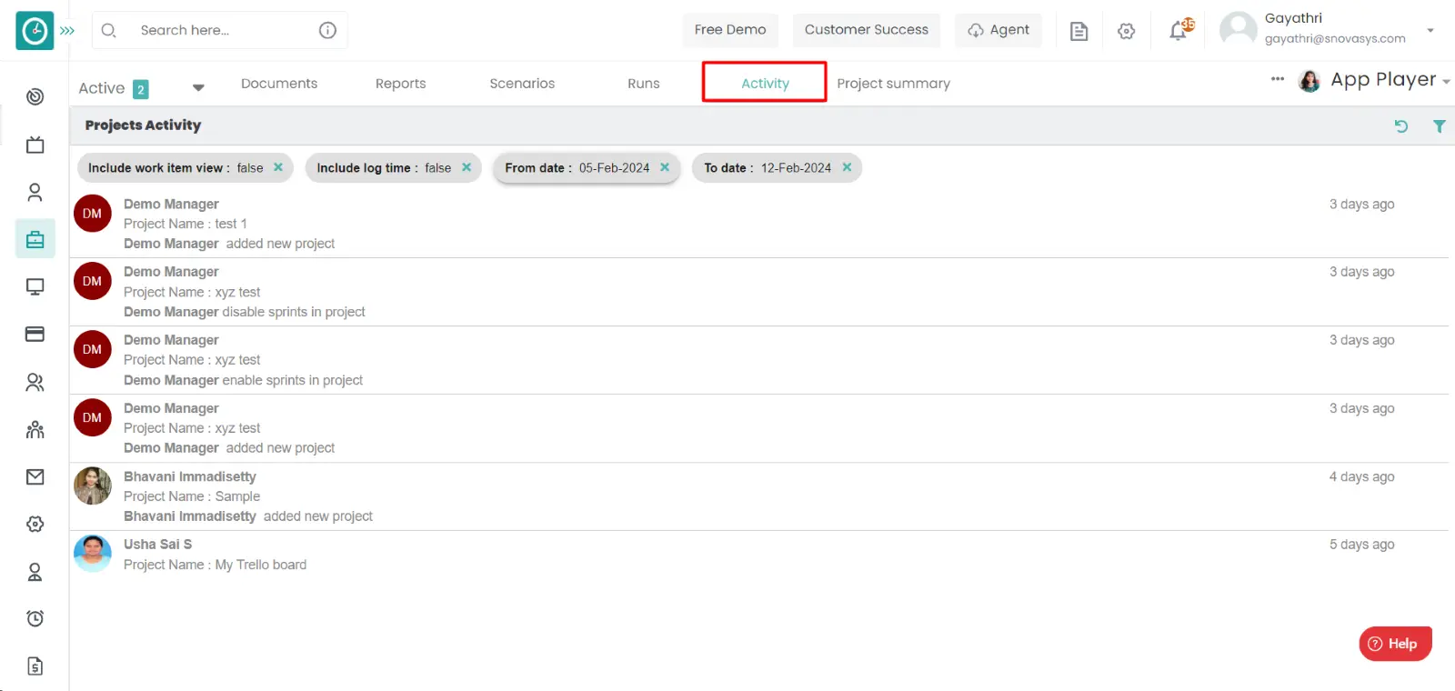Switch to Reports tab
The width and height of the screenshot is (1455, 691).
[x=400, y=84]
